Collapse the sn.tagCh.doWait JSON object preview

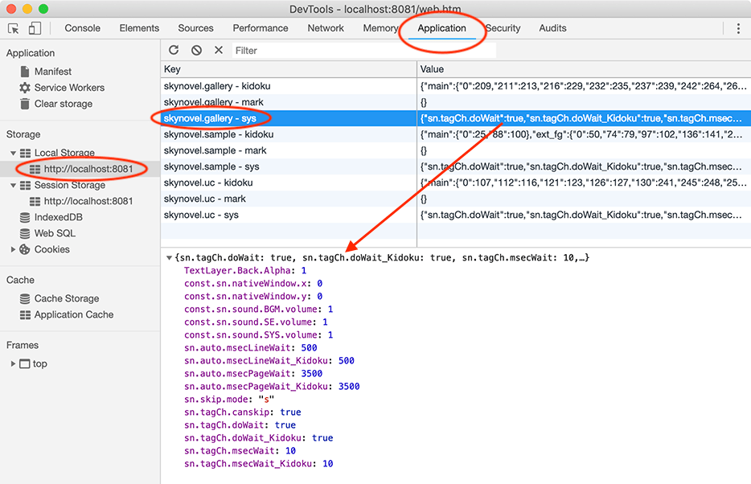tap(169, 257)
